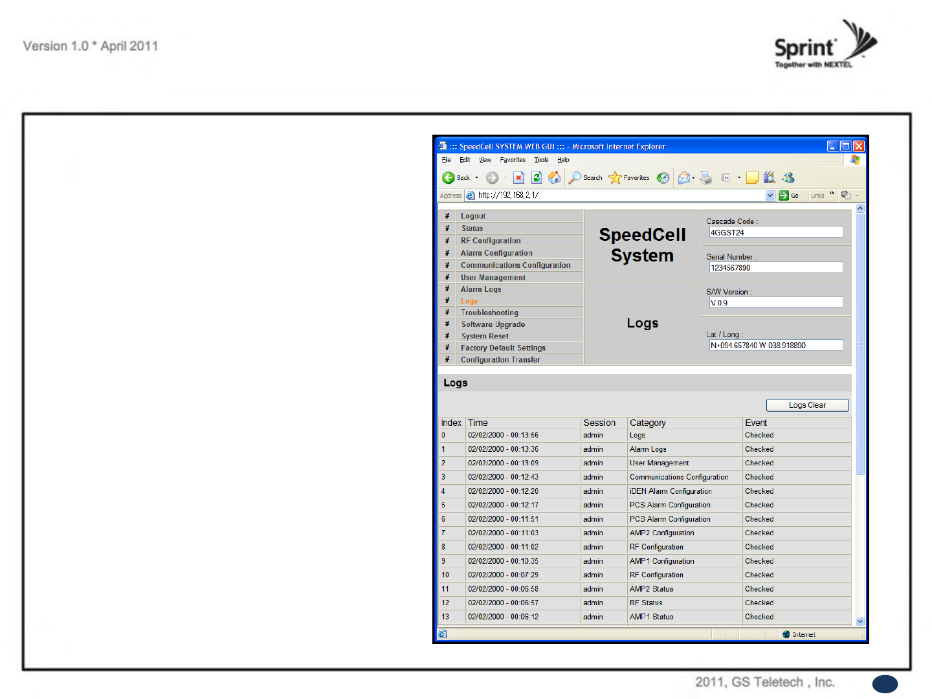The width and height of the screenshot is (932, 699).
Task: Click the Internet Explorer title bar icon
Action: point(443,146)
